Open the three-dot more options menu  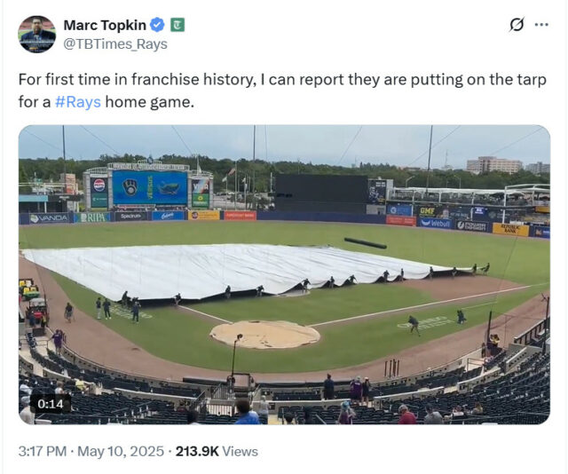(x=541, y=25)
